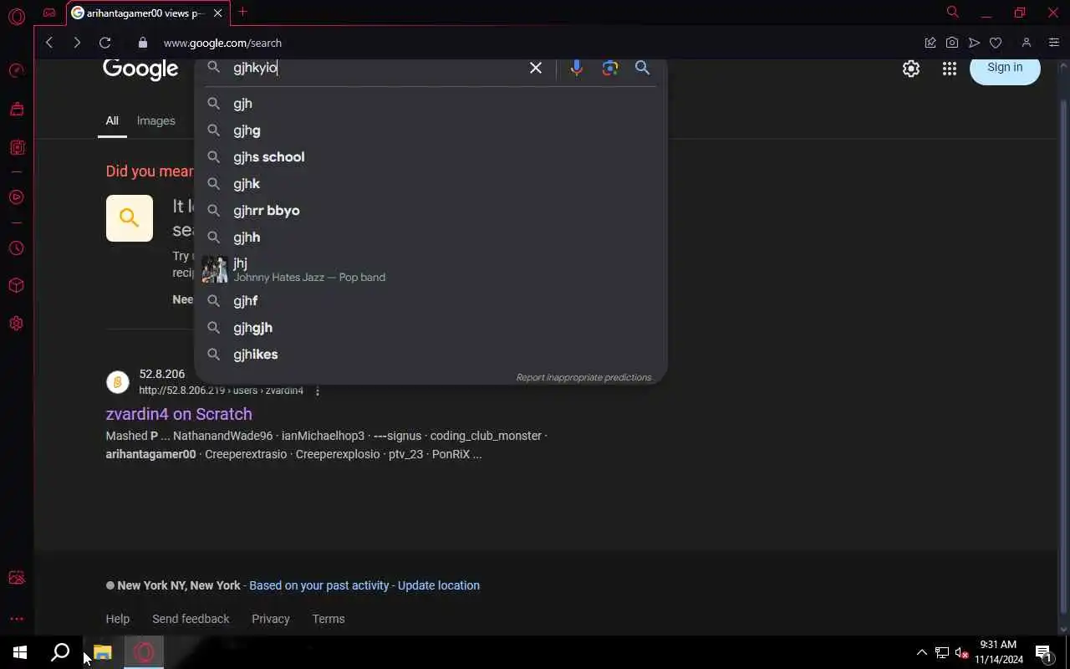This screenshot has width=1070, height=669.
Task: Open the profile account icon in toolbar
Action: tap(1027, 43)
